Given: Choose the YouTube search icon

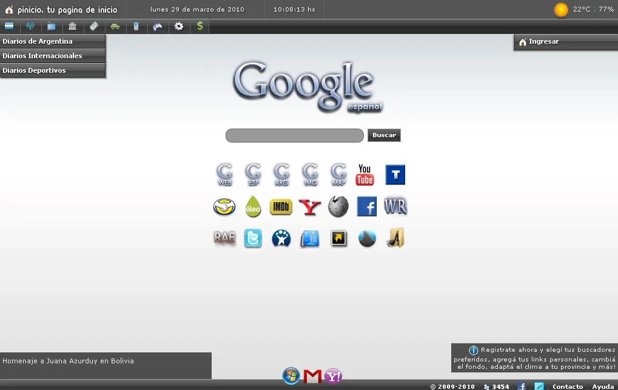Looking at the screenshot, I should pos(365,175).
